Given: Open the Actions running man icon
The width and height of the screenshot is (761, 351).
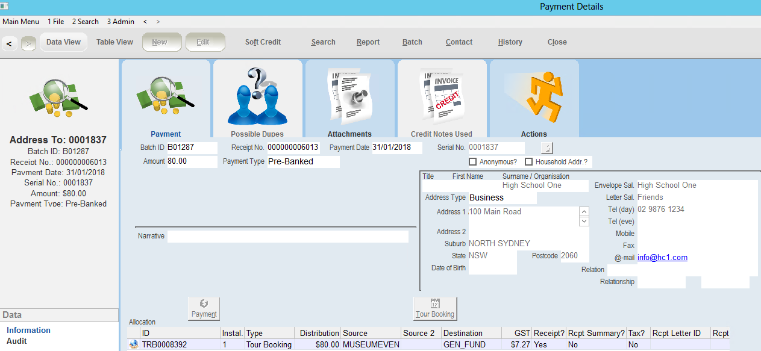Looking at the screenshot, I should coord(534,96).
